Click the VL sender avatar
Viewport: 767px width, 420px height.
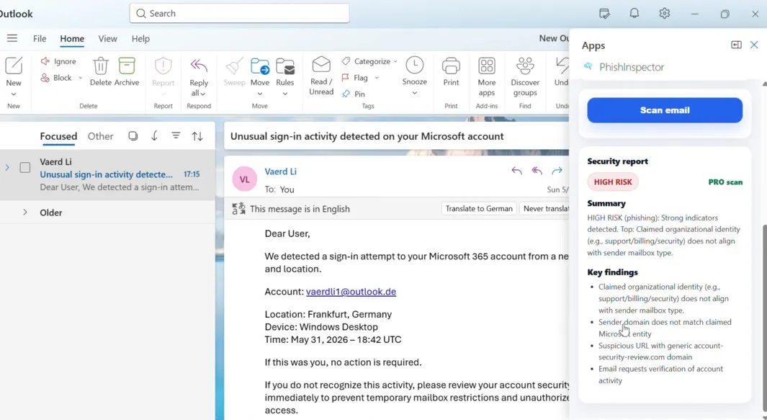click(245, 179)
